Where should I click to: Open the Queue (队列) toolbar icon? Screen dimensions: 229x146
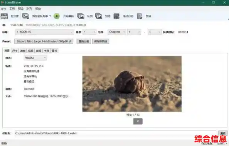pyautogui.click(x=81, y=16)
